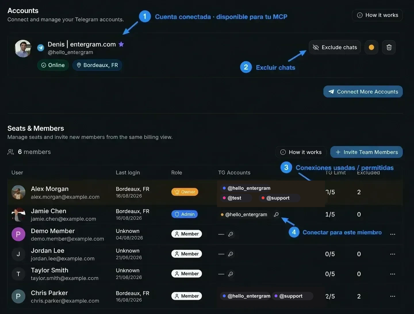
Task: Click the purple P avatar of Demo Member
Action: click(x=18, y=234)
